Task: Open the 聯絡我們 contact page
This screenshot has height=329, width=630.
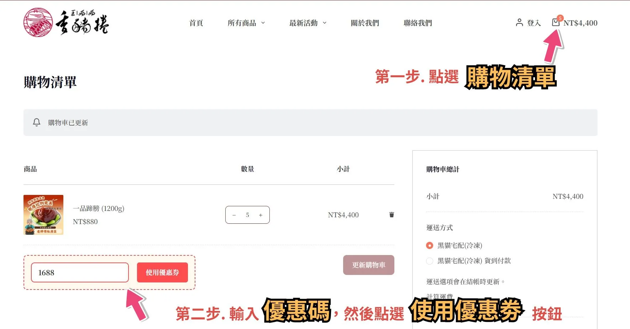Action: pos(418,23)
